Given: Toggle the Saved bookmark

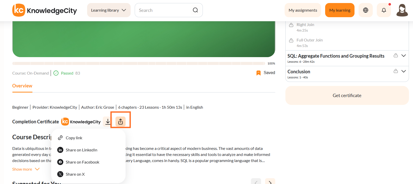Looking at the screenshot, I should (266, 73).
